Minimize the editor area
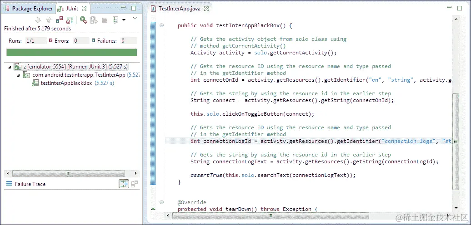The image size is (471, 225). (x=449, y=7)
